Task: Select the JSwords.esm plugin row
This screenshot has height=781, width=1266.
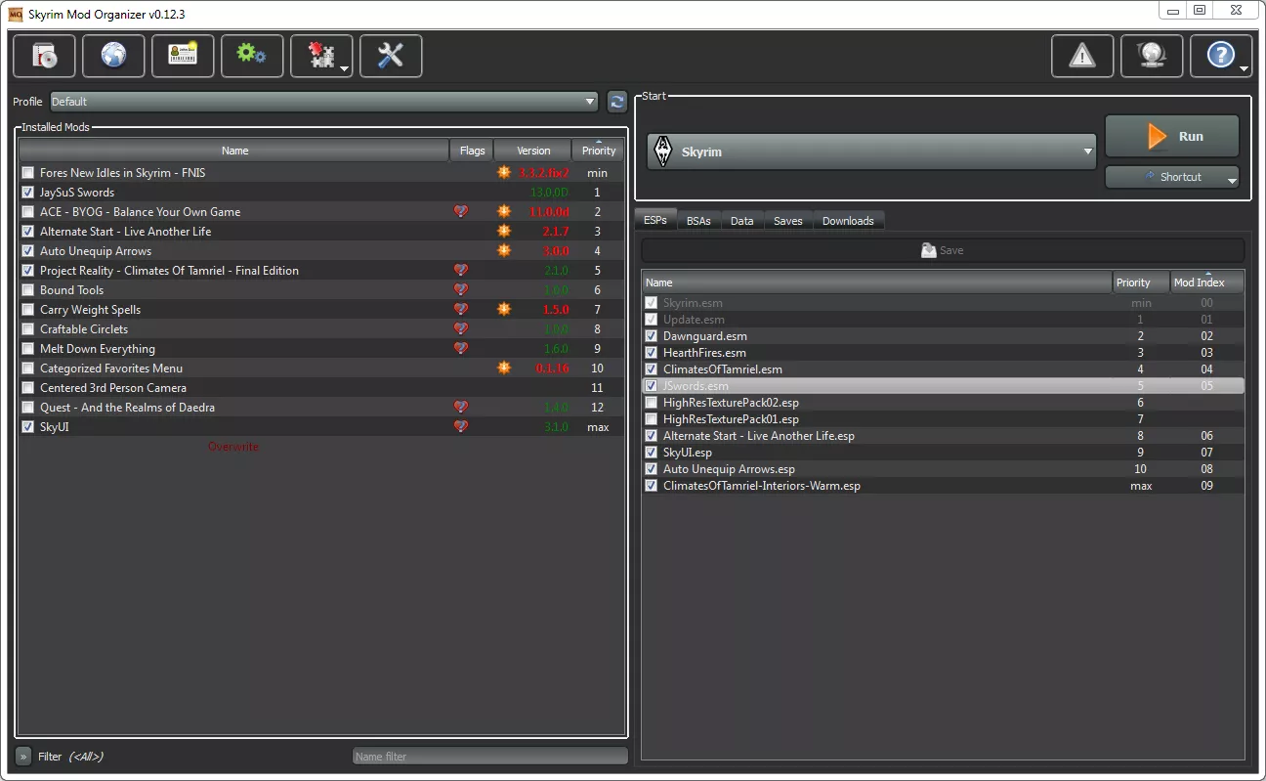Action: click(943, 386)
